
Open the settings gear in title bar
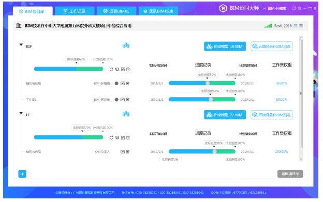tap(299, 8)
